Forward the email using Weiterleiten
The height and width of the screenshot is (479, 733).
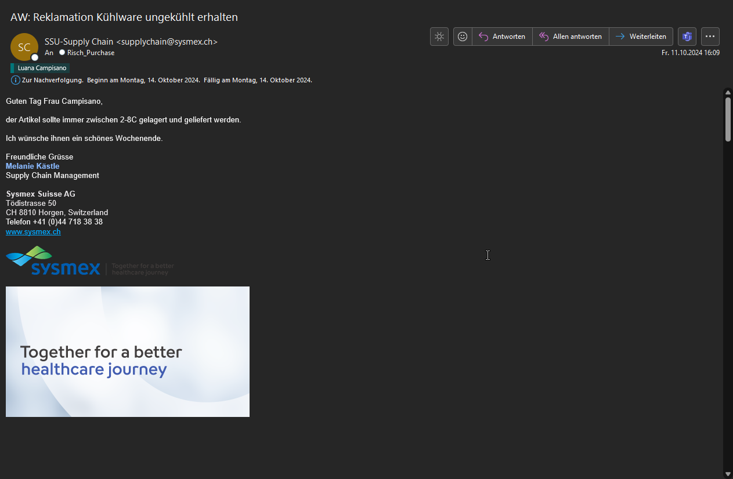coord(641,37)
